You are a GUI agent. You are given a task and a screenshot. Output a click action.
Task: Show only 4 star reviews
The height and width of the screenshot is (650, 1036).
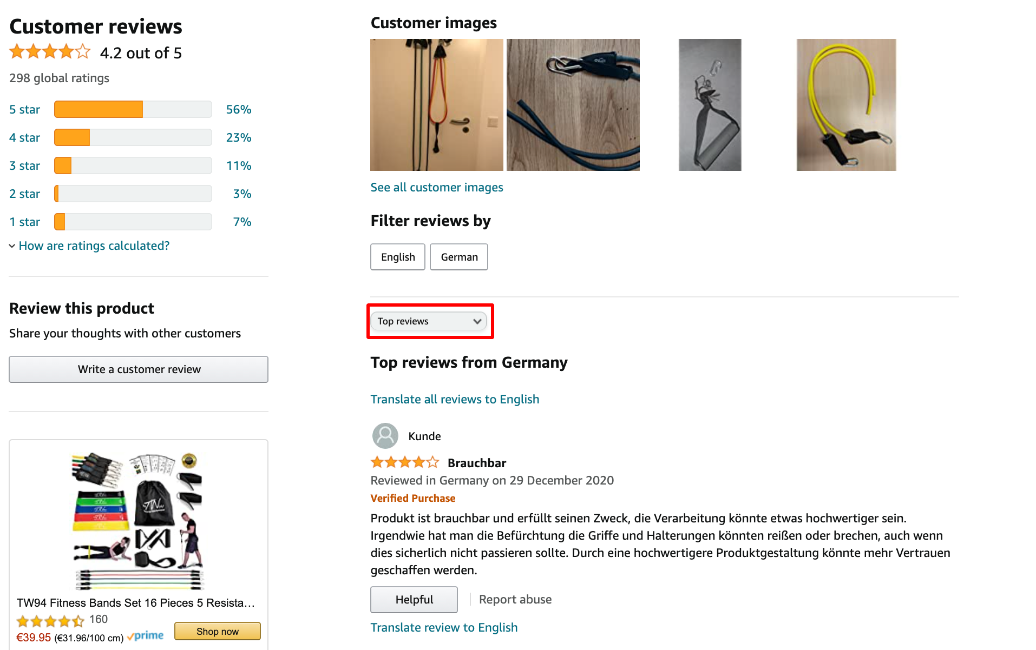pyautogui.click(x=24, y=137)
